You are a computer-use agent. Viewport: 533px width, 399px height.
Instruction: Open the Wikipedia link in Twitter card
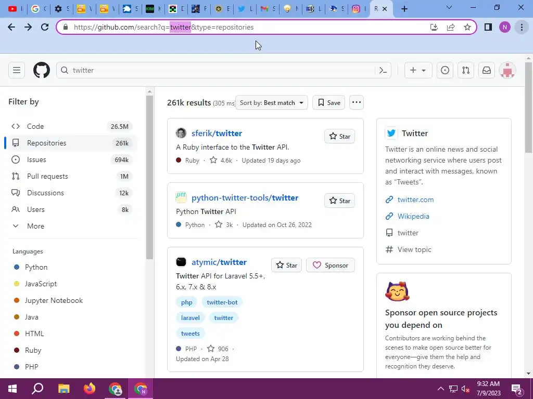413,216
